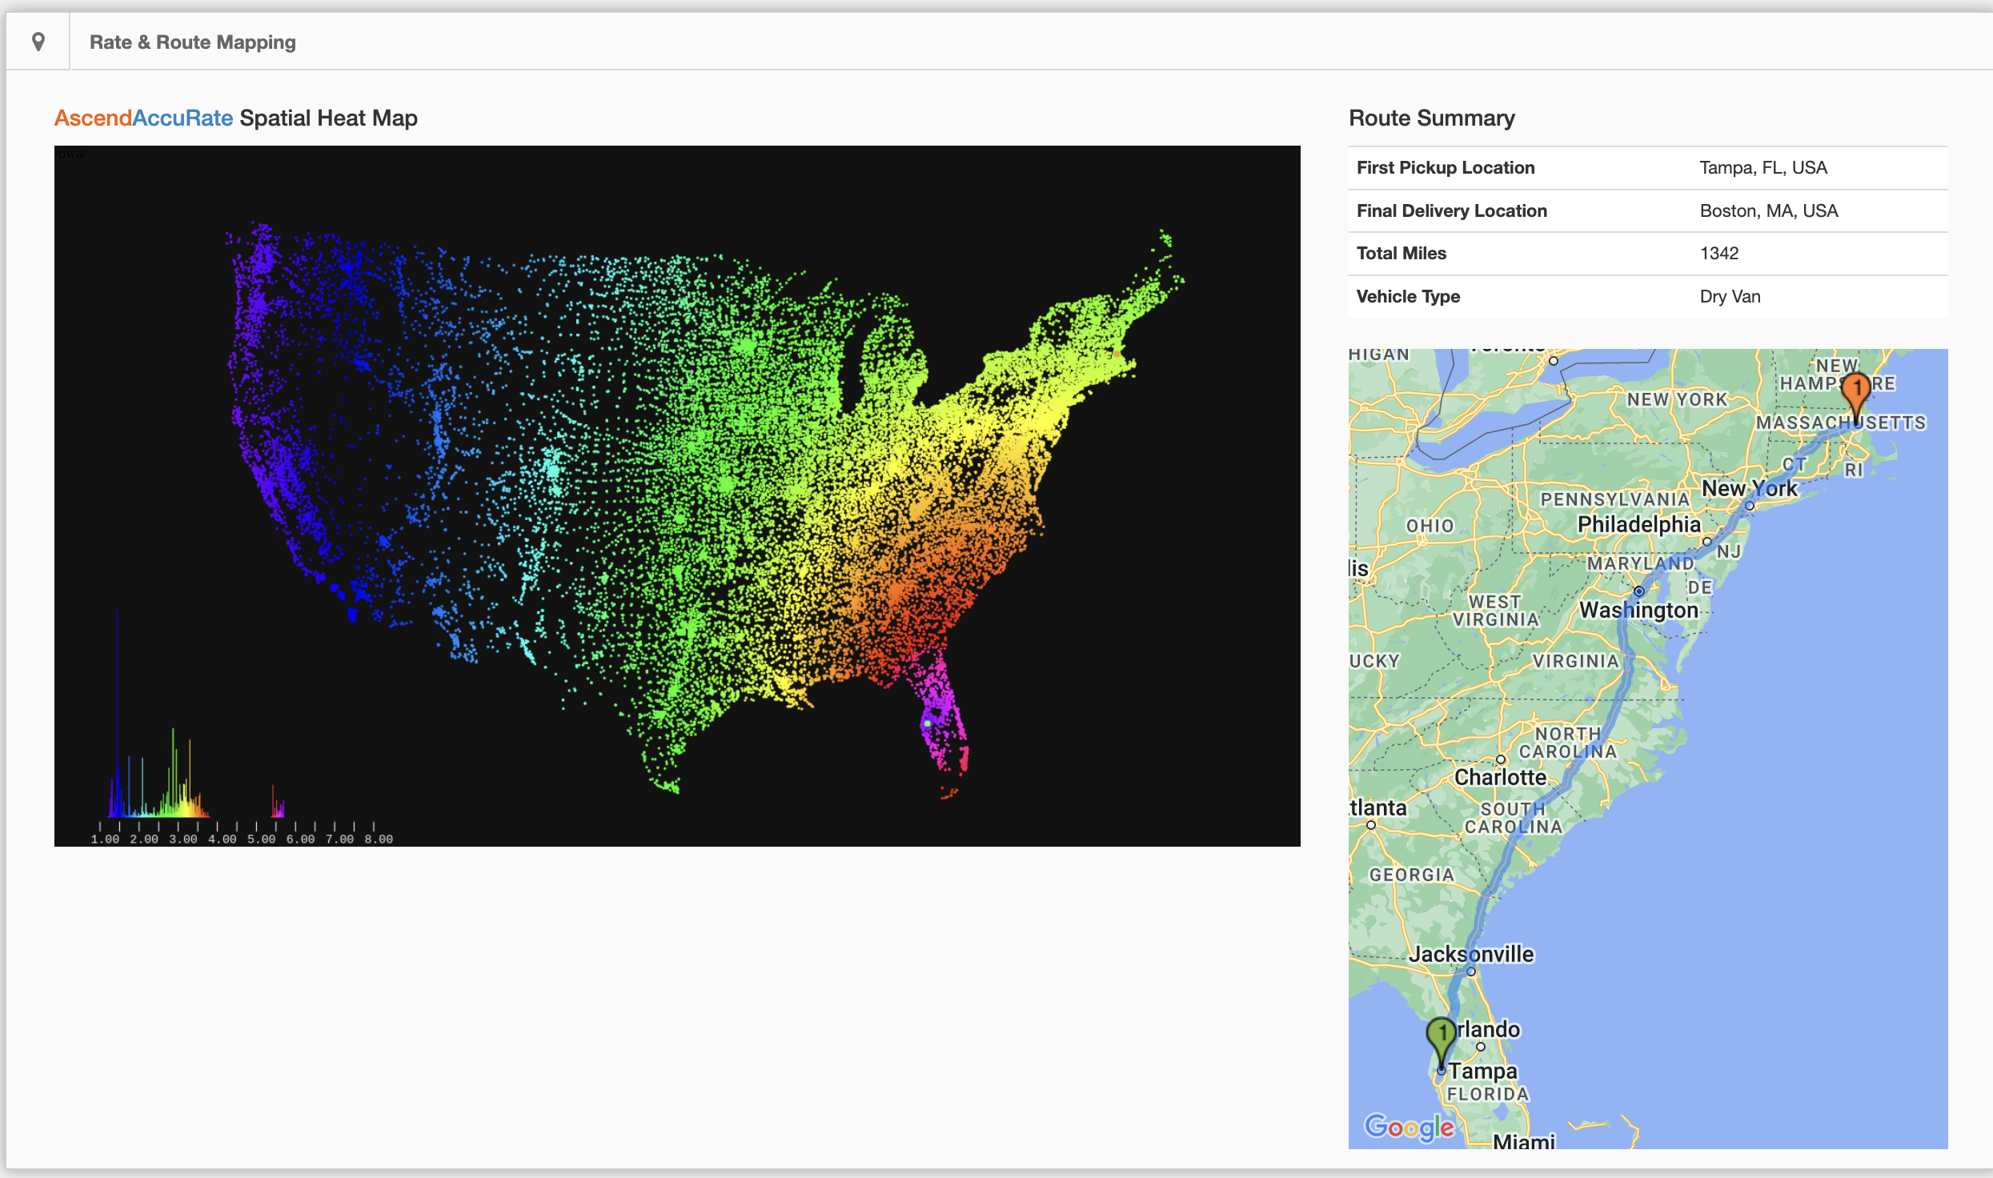Viewport: 1993px width, 1178px height.
Task: Click the Tampa, FL, USA value
Action: point(1763,168)
